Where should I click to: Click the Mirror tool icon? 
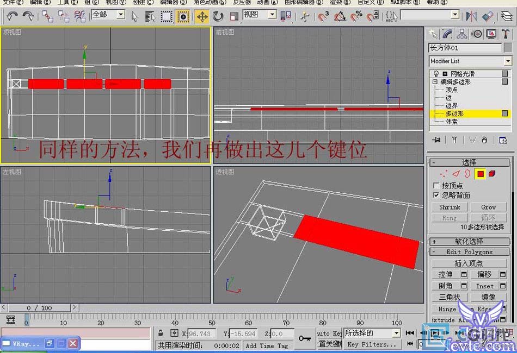[x=471, y=16]
